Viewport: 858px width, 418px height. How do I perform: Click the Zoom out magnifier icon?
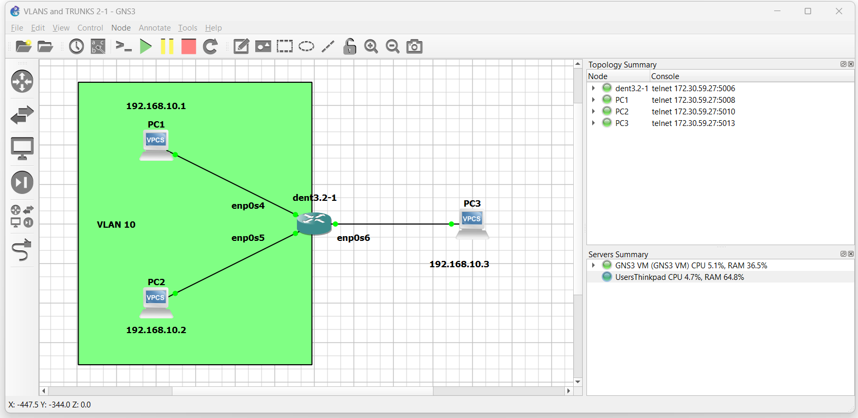(393, 46)
